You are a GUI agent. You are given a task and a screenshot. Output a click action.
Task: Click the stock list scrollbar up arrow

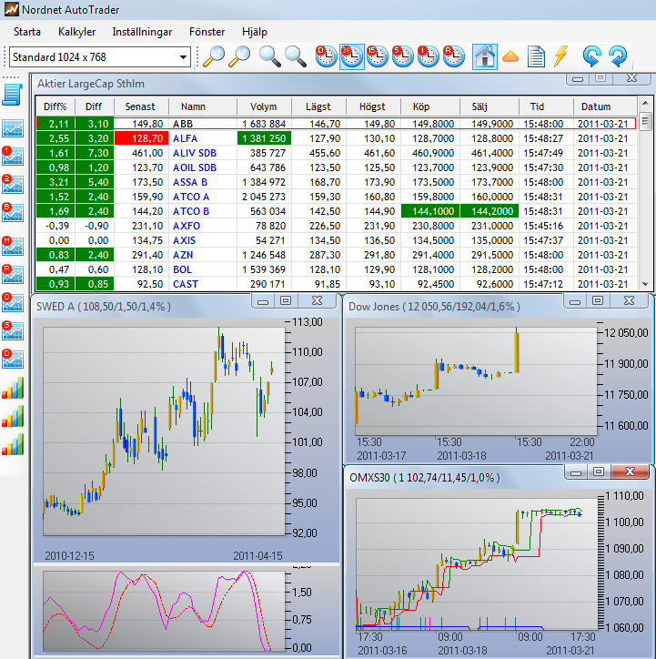click(645, 103)
